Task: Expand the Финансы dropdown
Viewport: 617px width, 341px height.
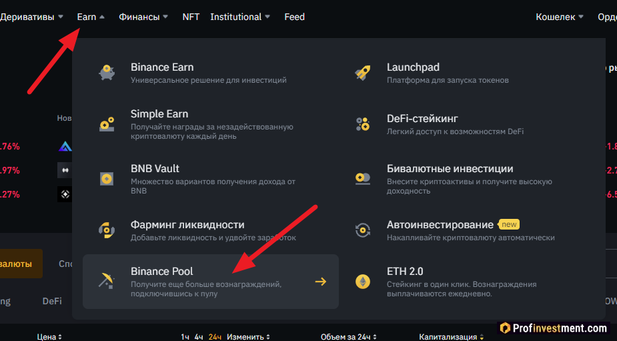Action: point(143,17)
